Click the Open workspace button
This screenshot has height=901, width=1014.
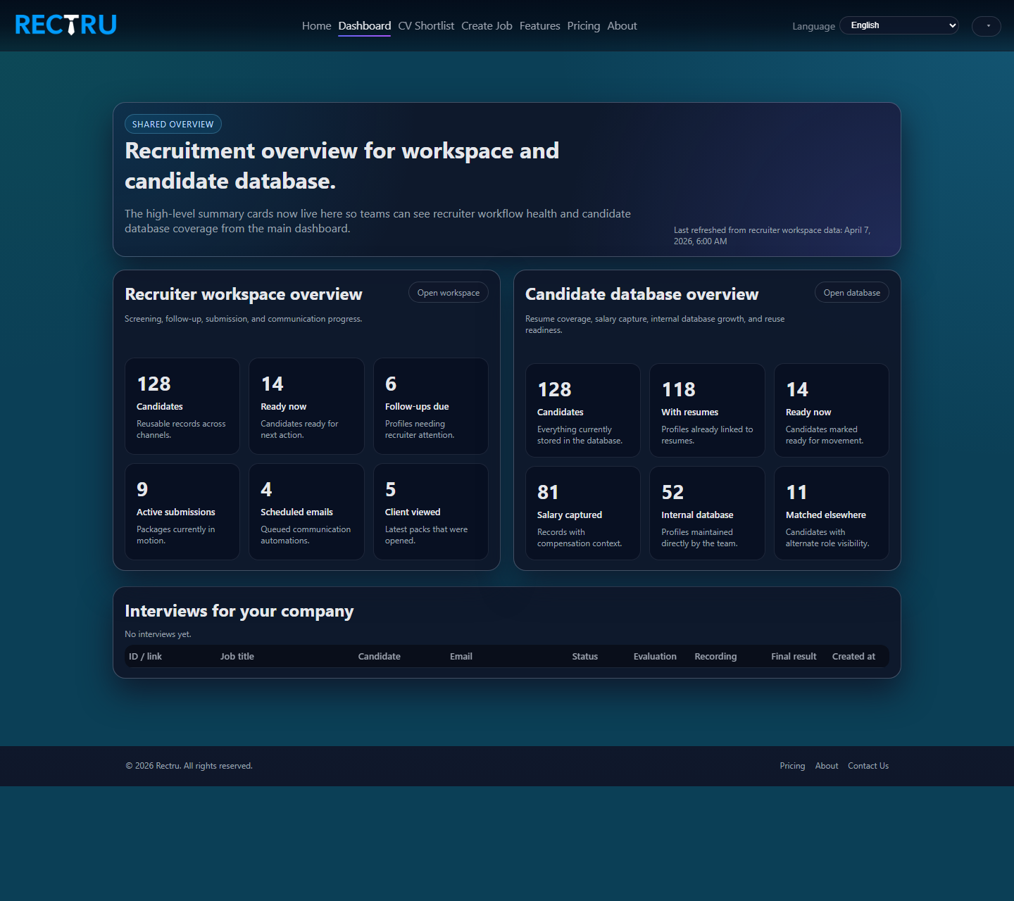click(x=448, y=292)
